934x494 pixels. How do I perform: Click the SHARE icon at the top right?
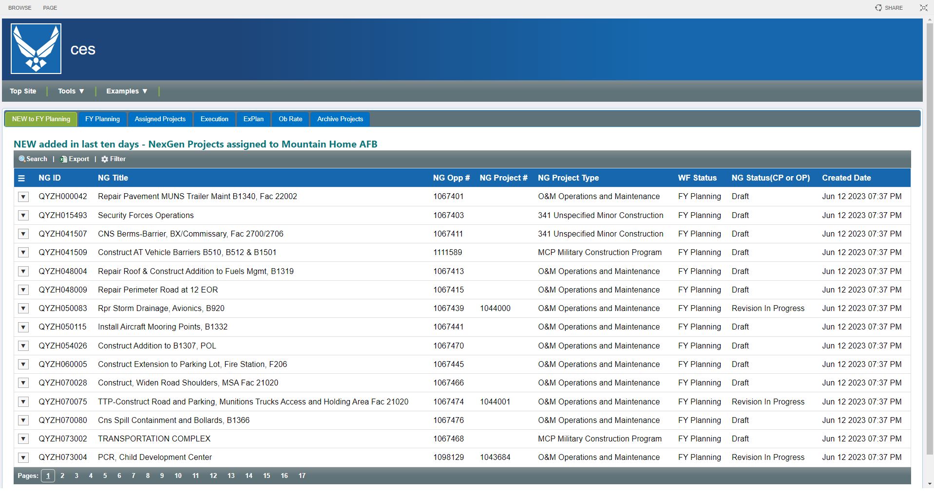coord(889,7)
